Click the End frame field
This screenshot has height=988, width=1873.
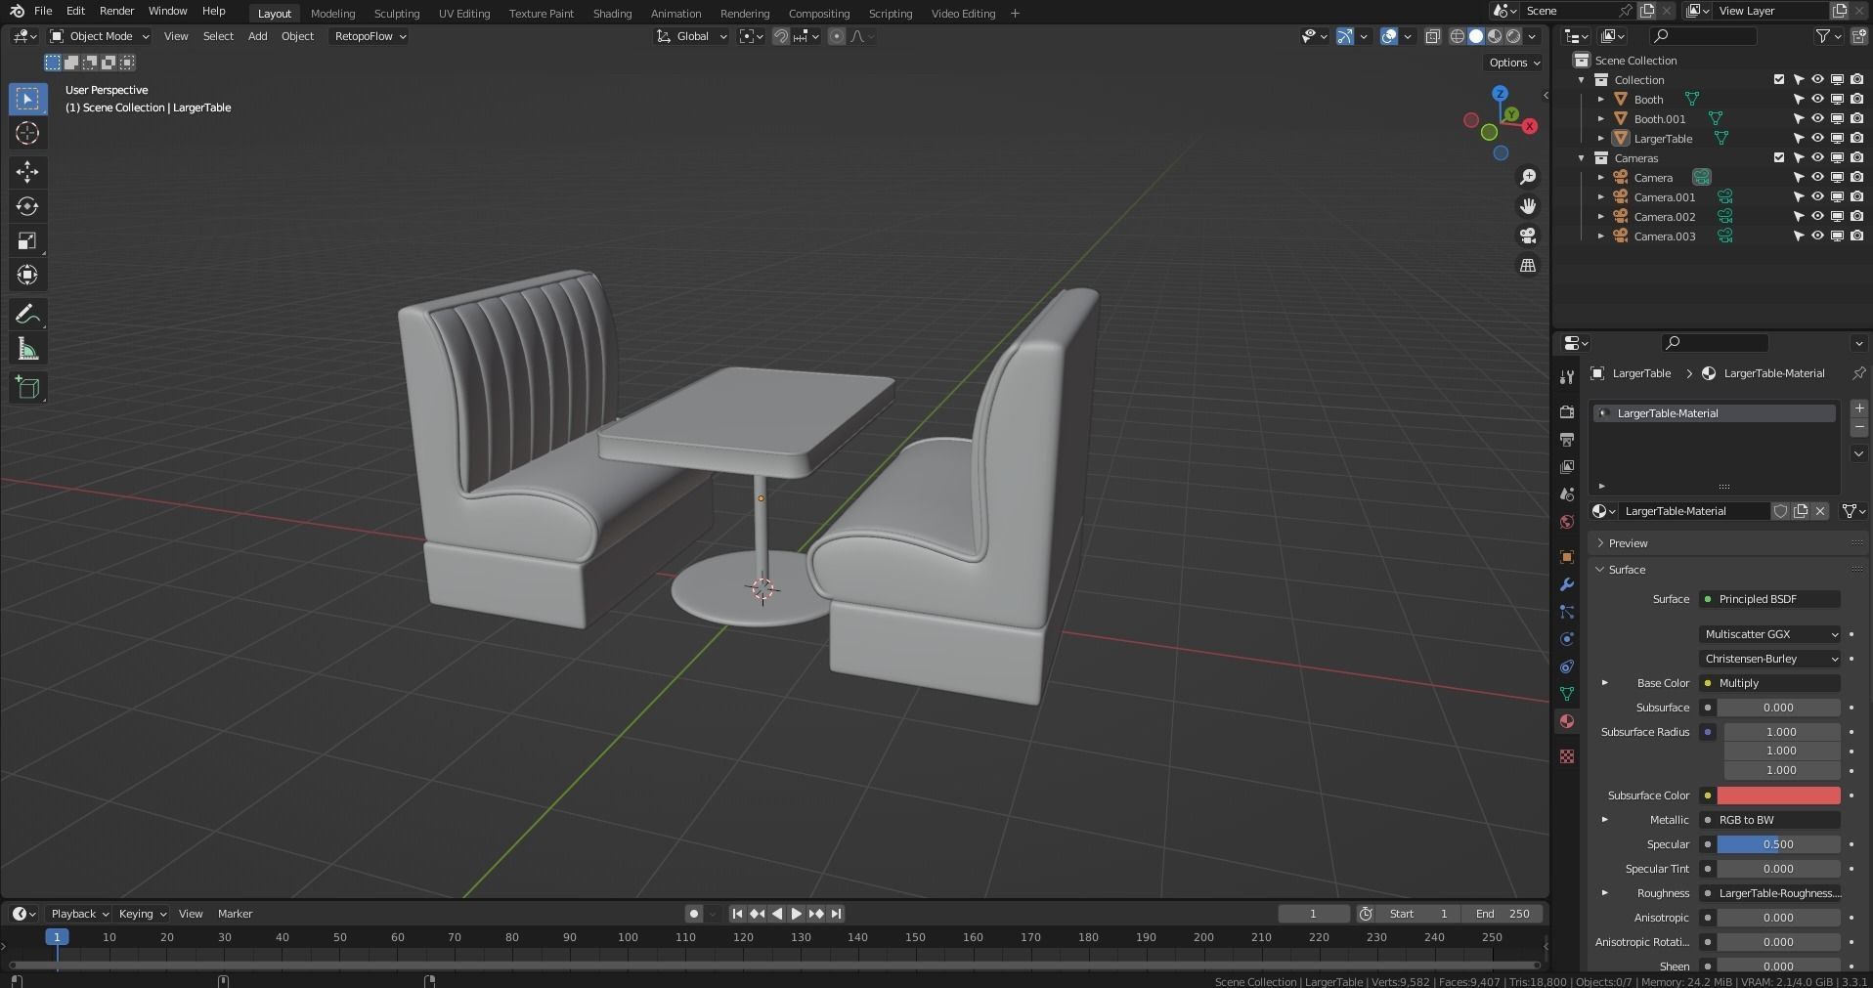click(x=1503, y=914)
